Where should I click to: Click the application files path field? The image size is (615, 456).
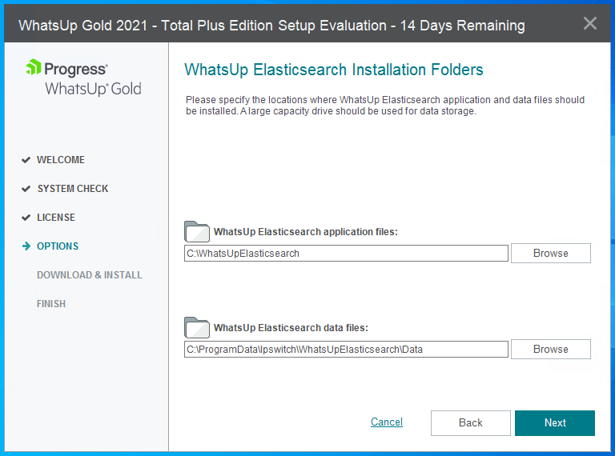click(x=346, y=254)
